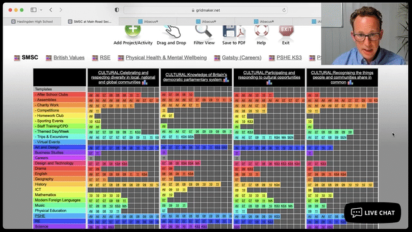The width and height of the screenshot is (412, 232).
Task: Open the Help lifebuoy icon
Action: point(261,31)
